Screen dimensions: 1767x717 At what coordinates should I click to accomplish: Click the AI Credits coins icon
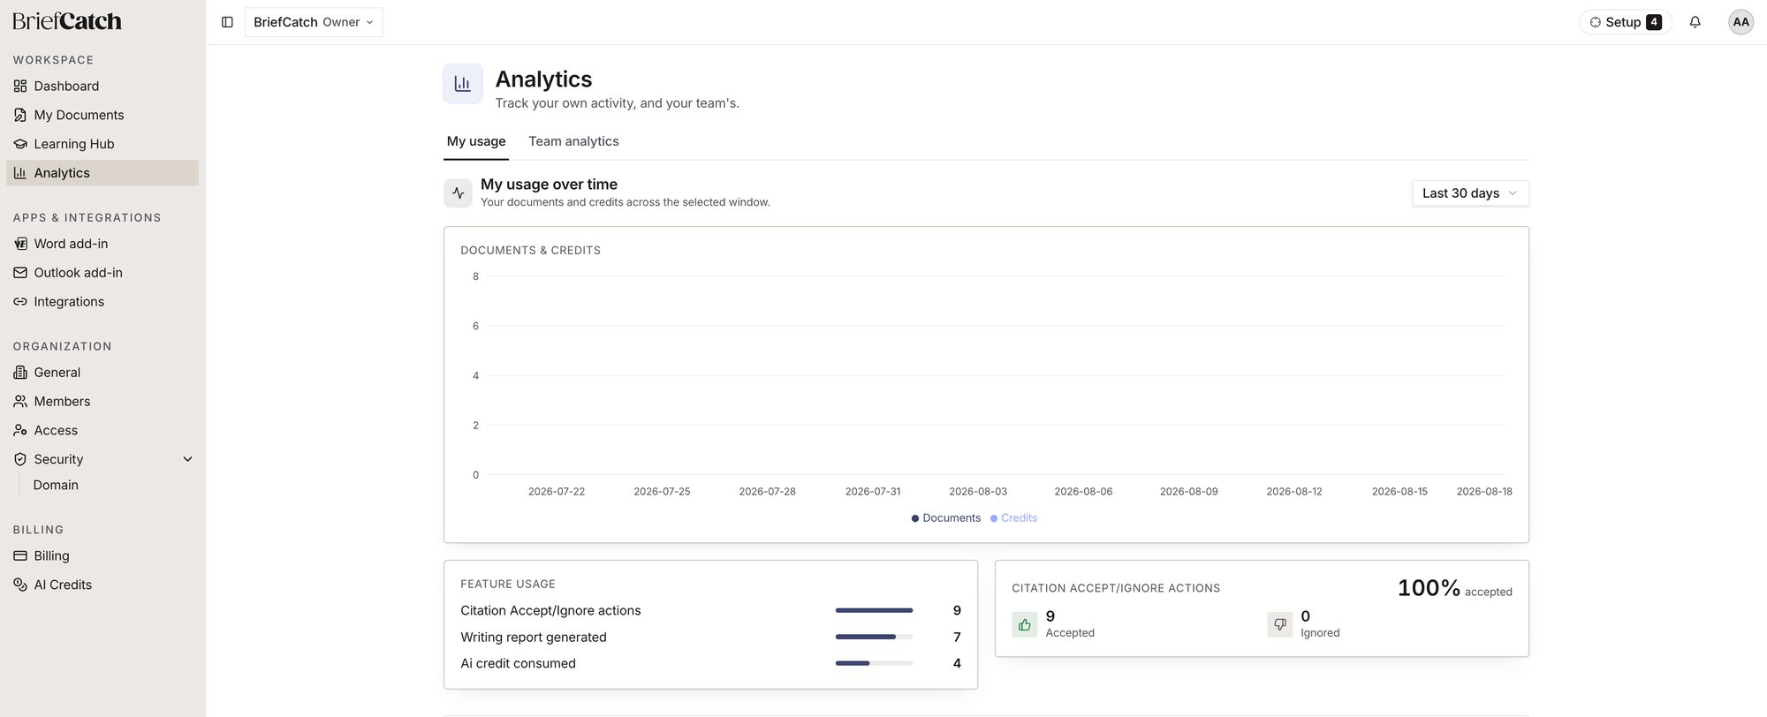tap(20, 585)
